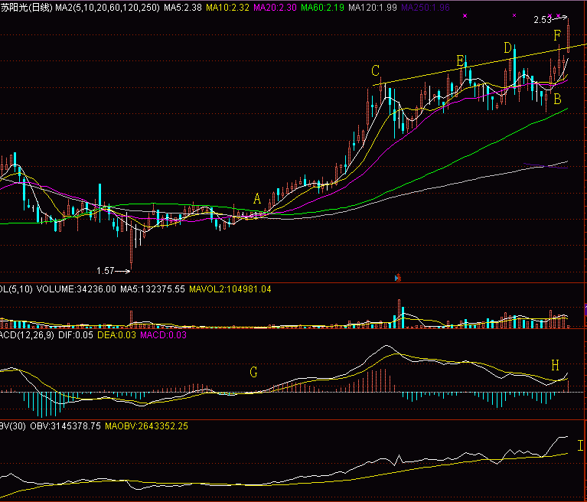The image size is (587, 502).
Task: Select the letter H marker on the MACD panel
Action: pos(556,366)
